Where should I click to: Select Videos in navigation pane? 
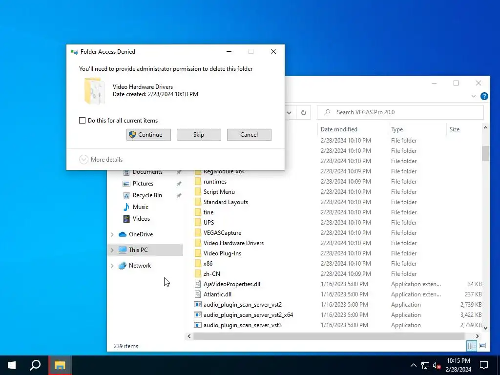coord(141,219)
